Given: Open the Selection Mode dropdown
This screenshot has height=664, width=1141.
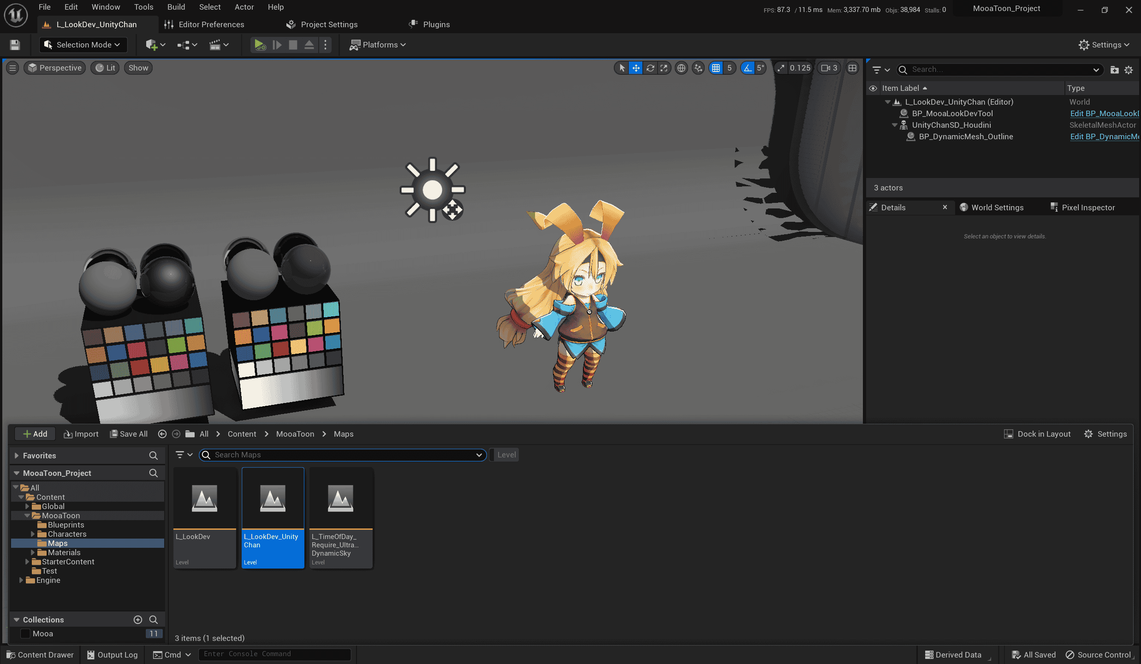Looking at the screenshot, I should (x=83, y=45).
